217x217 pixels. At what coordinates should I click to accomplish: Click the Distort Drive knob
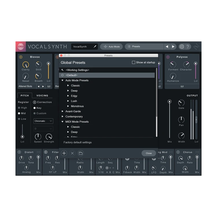tap(21, 158)
